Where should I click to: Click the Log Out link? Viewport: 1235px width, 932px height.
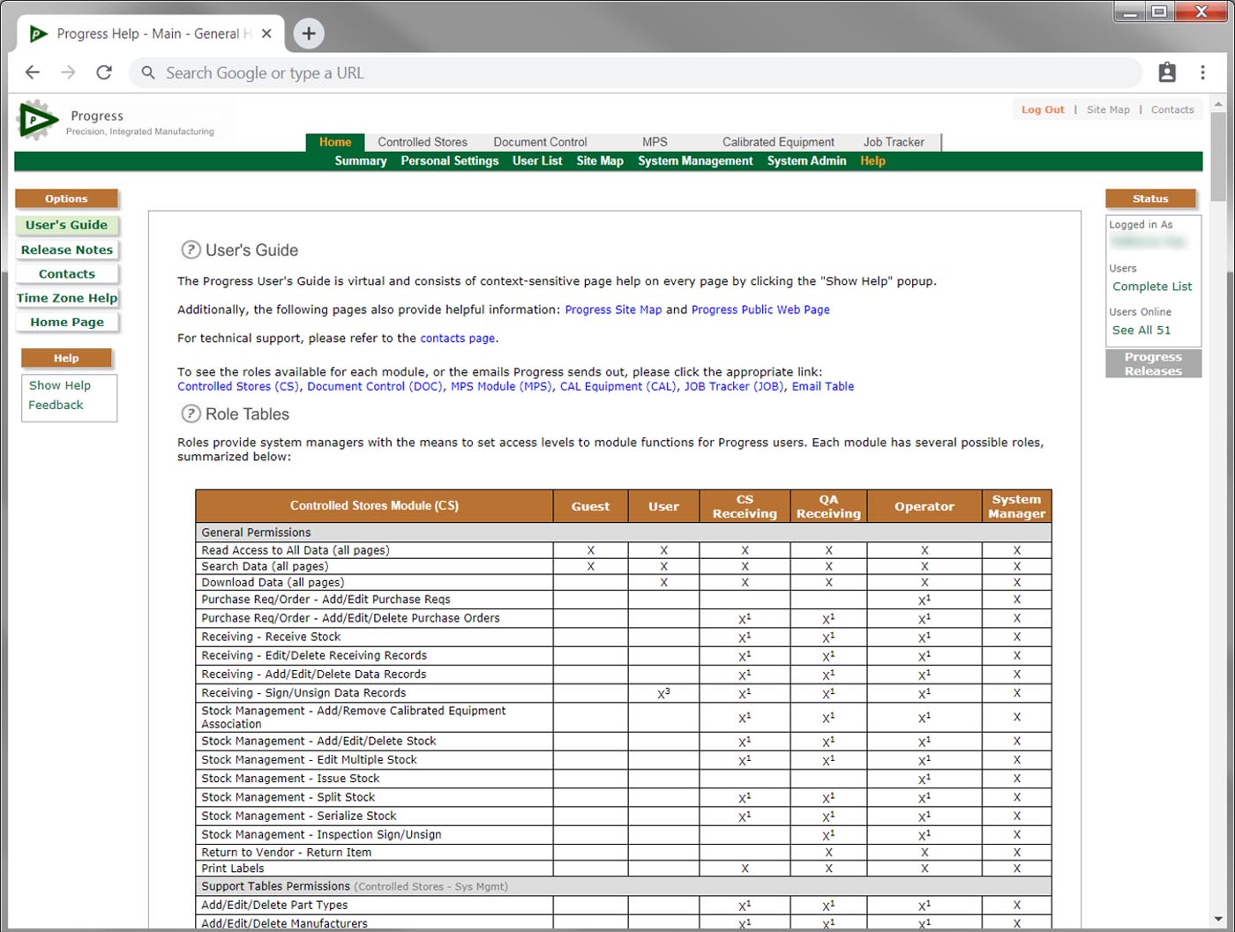coord(1043,110)
